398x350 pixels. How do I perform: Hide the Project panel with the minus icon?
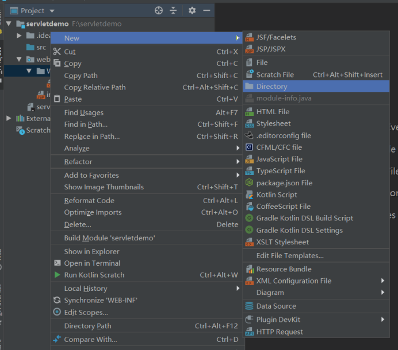pos(206,10)
